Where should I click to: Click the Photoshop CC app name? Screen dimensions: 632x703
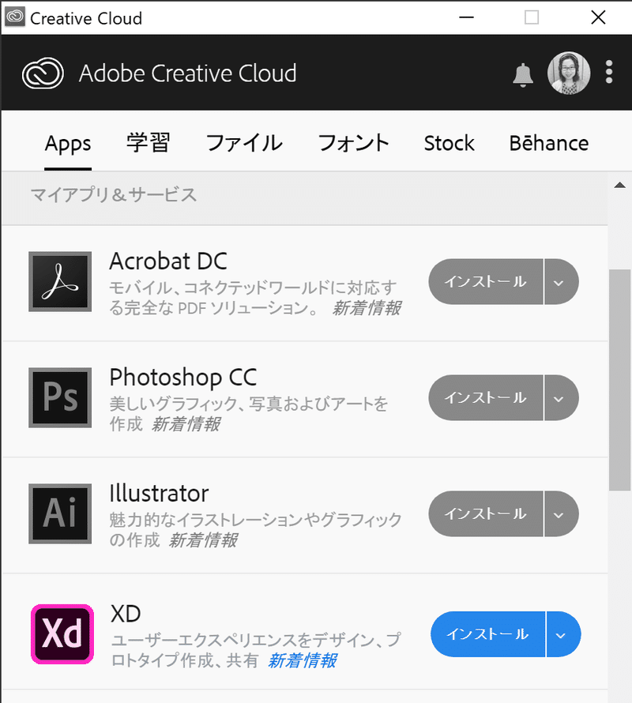pos(183,378)
